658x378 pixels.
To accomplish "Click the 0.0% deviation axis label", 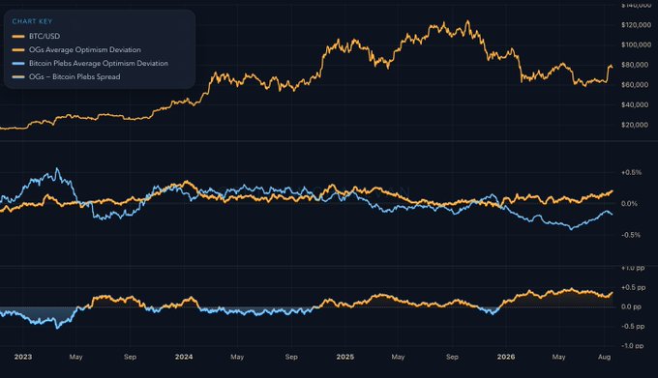I will (630, 204).
